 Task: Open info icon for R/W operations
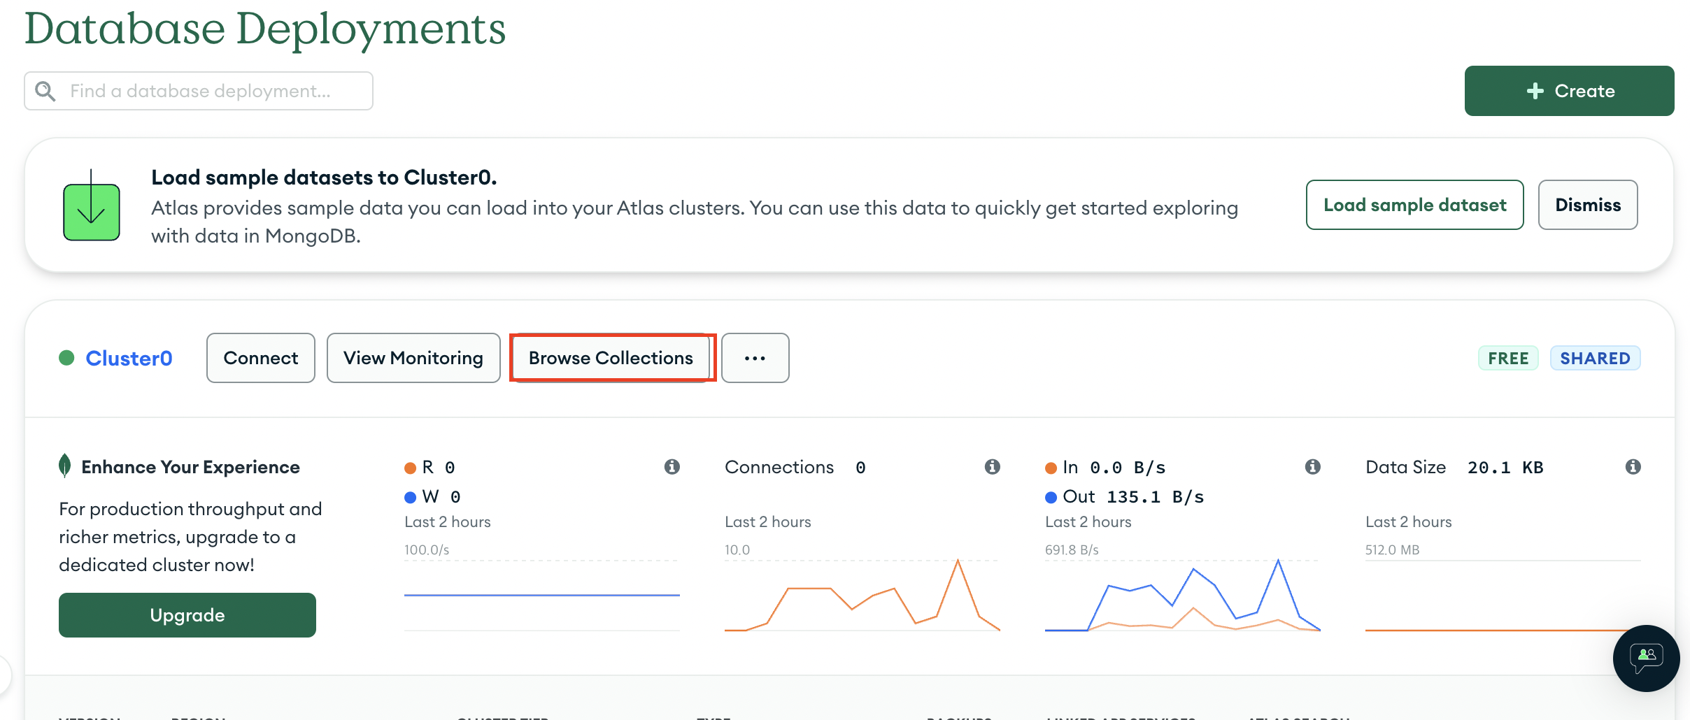tap(672, 467)
